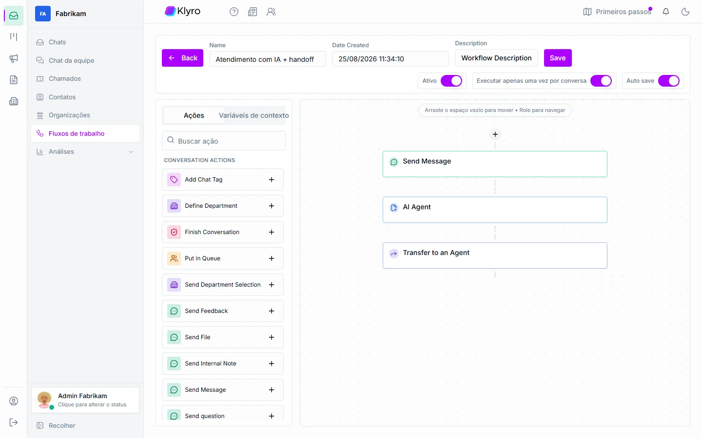Viewport: 702px width, 438px height.
Task: Open the inbox icon in left rail
Action: [x=14, y=16]
